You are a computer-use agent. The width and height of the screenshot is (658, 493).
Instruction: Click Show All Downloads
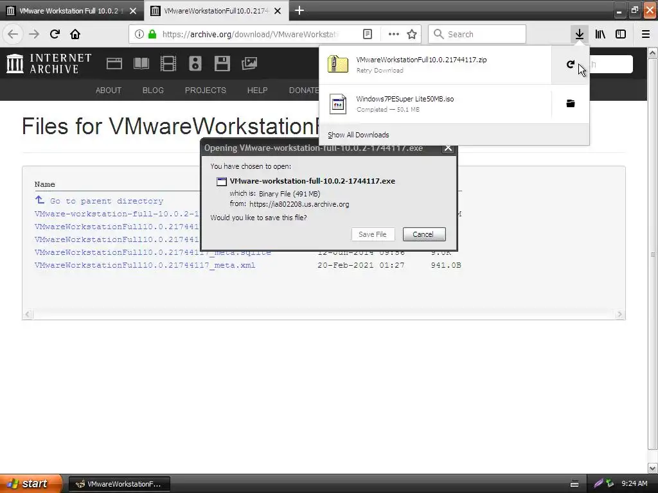tap(359, 135)
